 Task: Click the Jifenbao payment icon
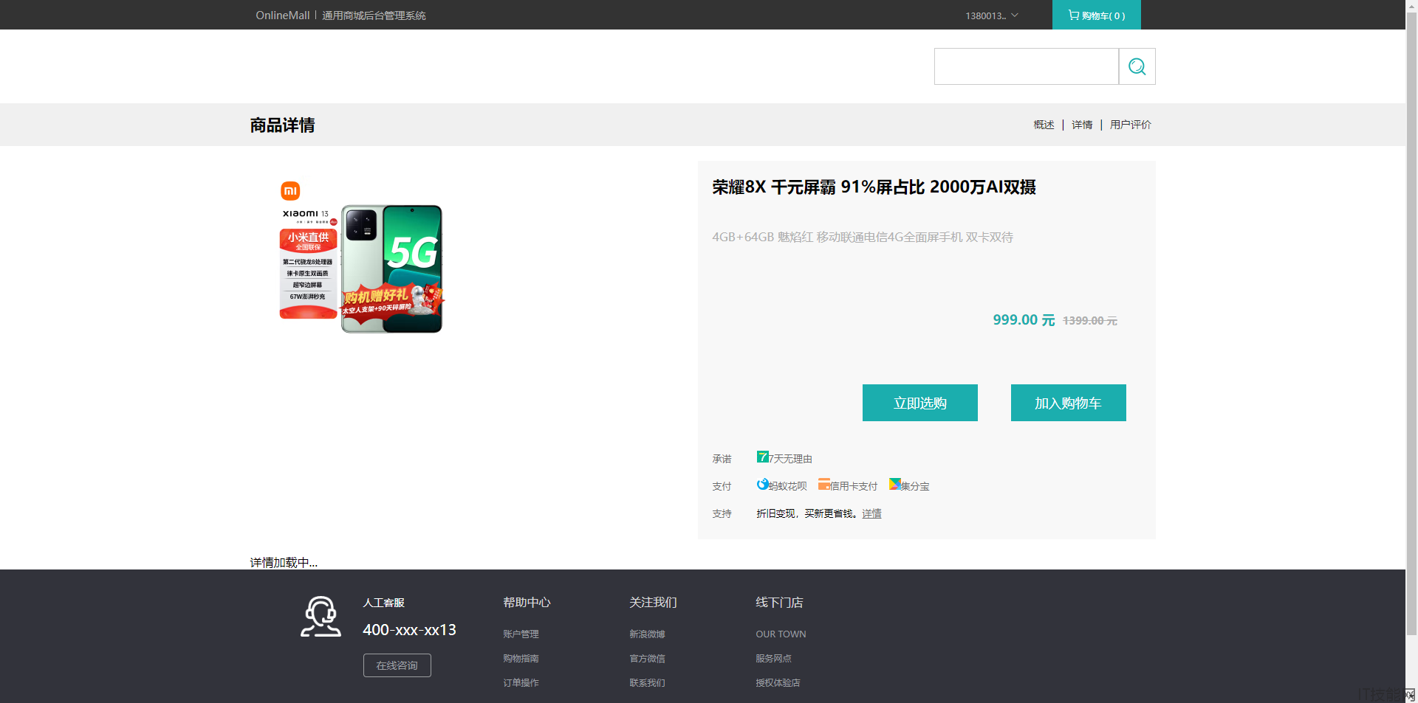894,484
